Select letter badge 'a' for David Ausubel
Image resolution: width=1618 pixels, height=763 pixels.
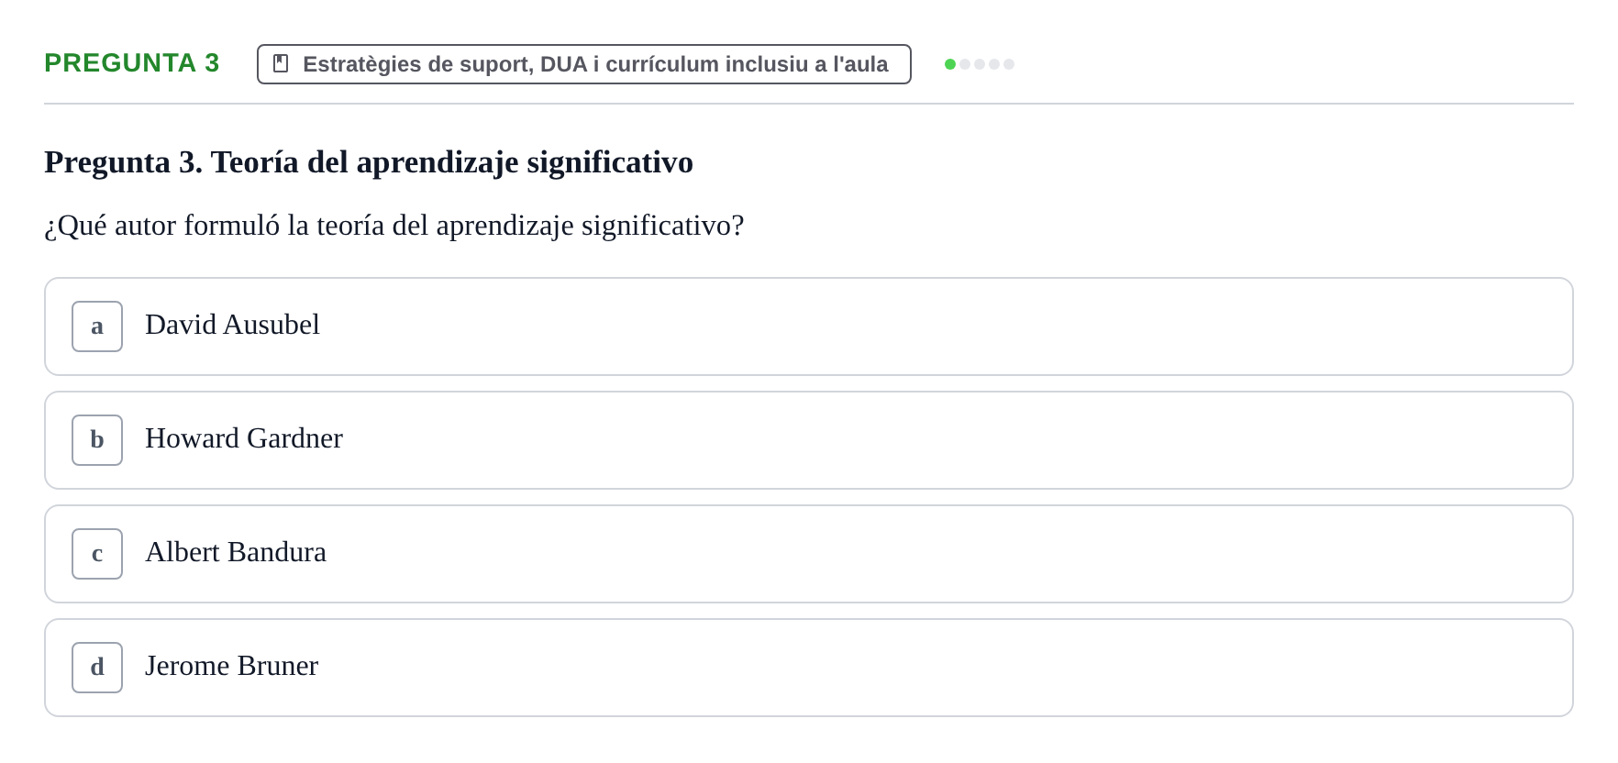point(97,326)
